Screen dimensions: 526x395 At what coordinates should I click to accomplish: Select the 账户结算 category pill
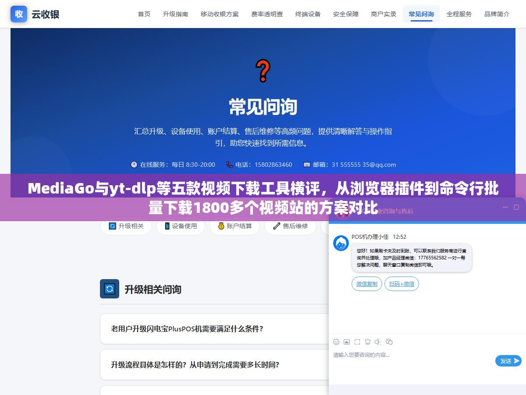point(235,226)
